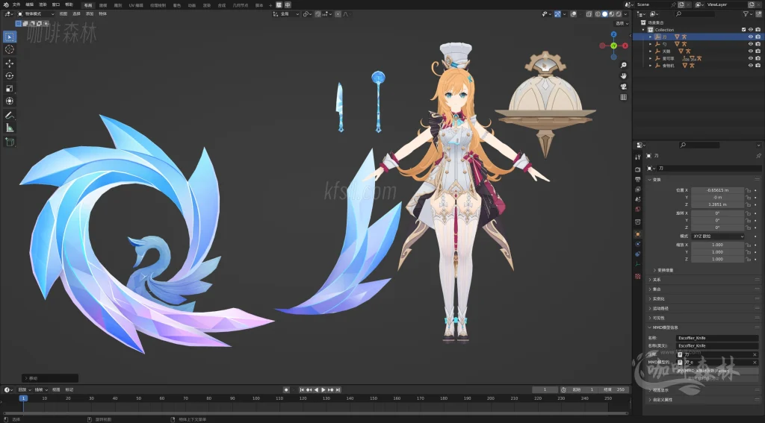Click the camera view icon in viewport
This screenshot has width=765, height=423.
point(624,87)
